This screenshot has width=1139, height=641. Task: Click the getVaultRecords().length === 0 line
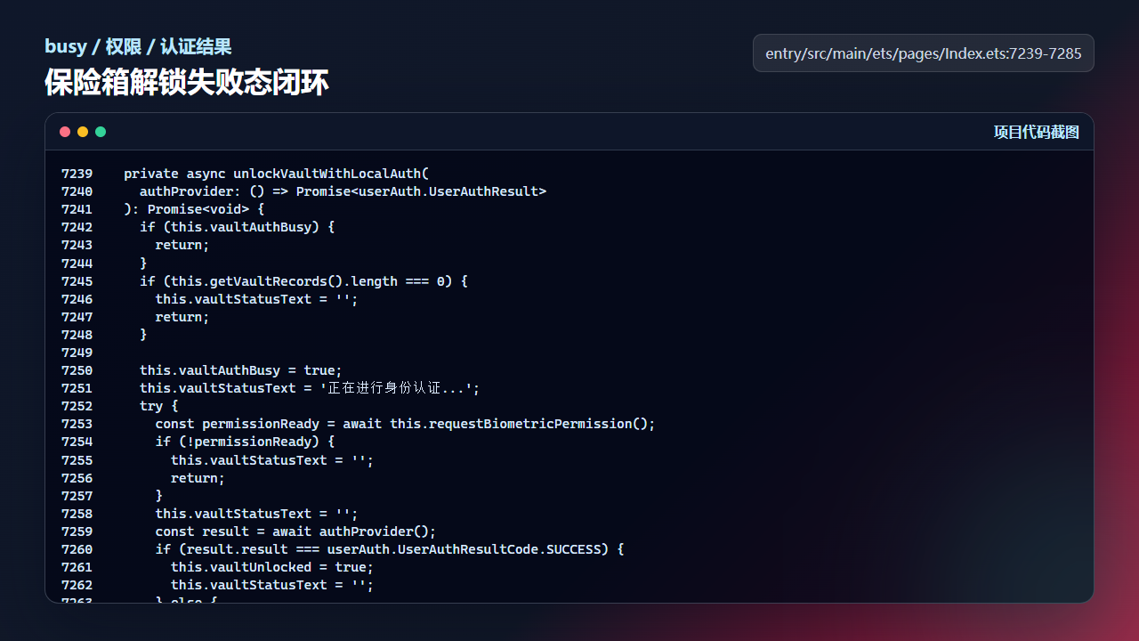(303, 280)
